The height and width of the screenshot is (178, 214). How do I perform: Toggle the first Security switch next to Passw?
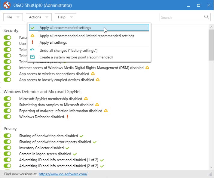coord(8,38)
